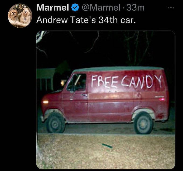
Task: Click the green object on the ground
Action: (x=107, y=145)
